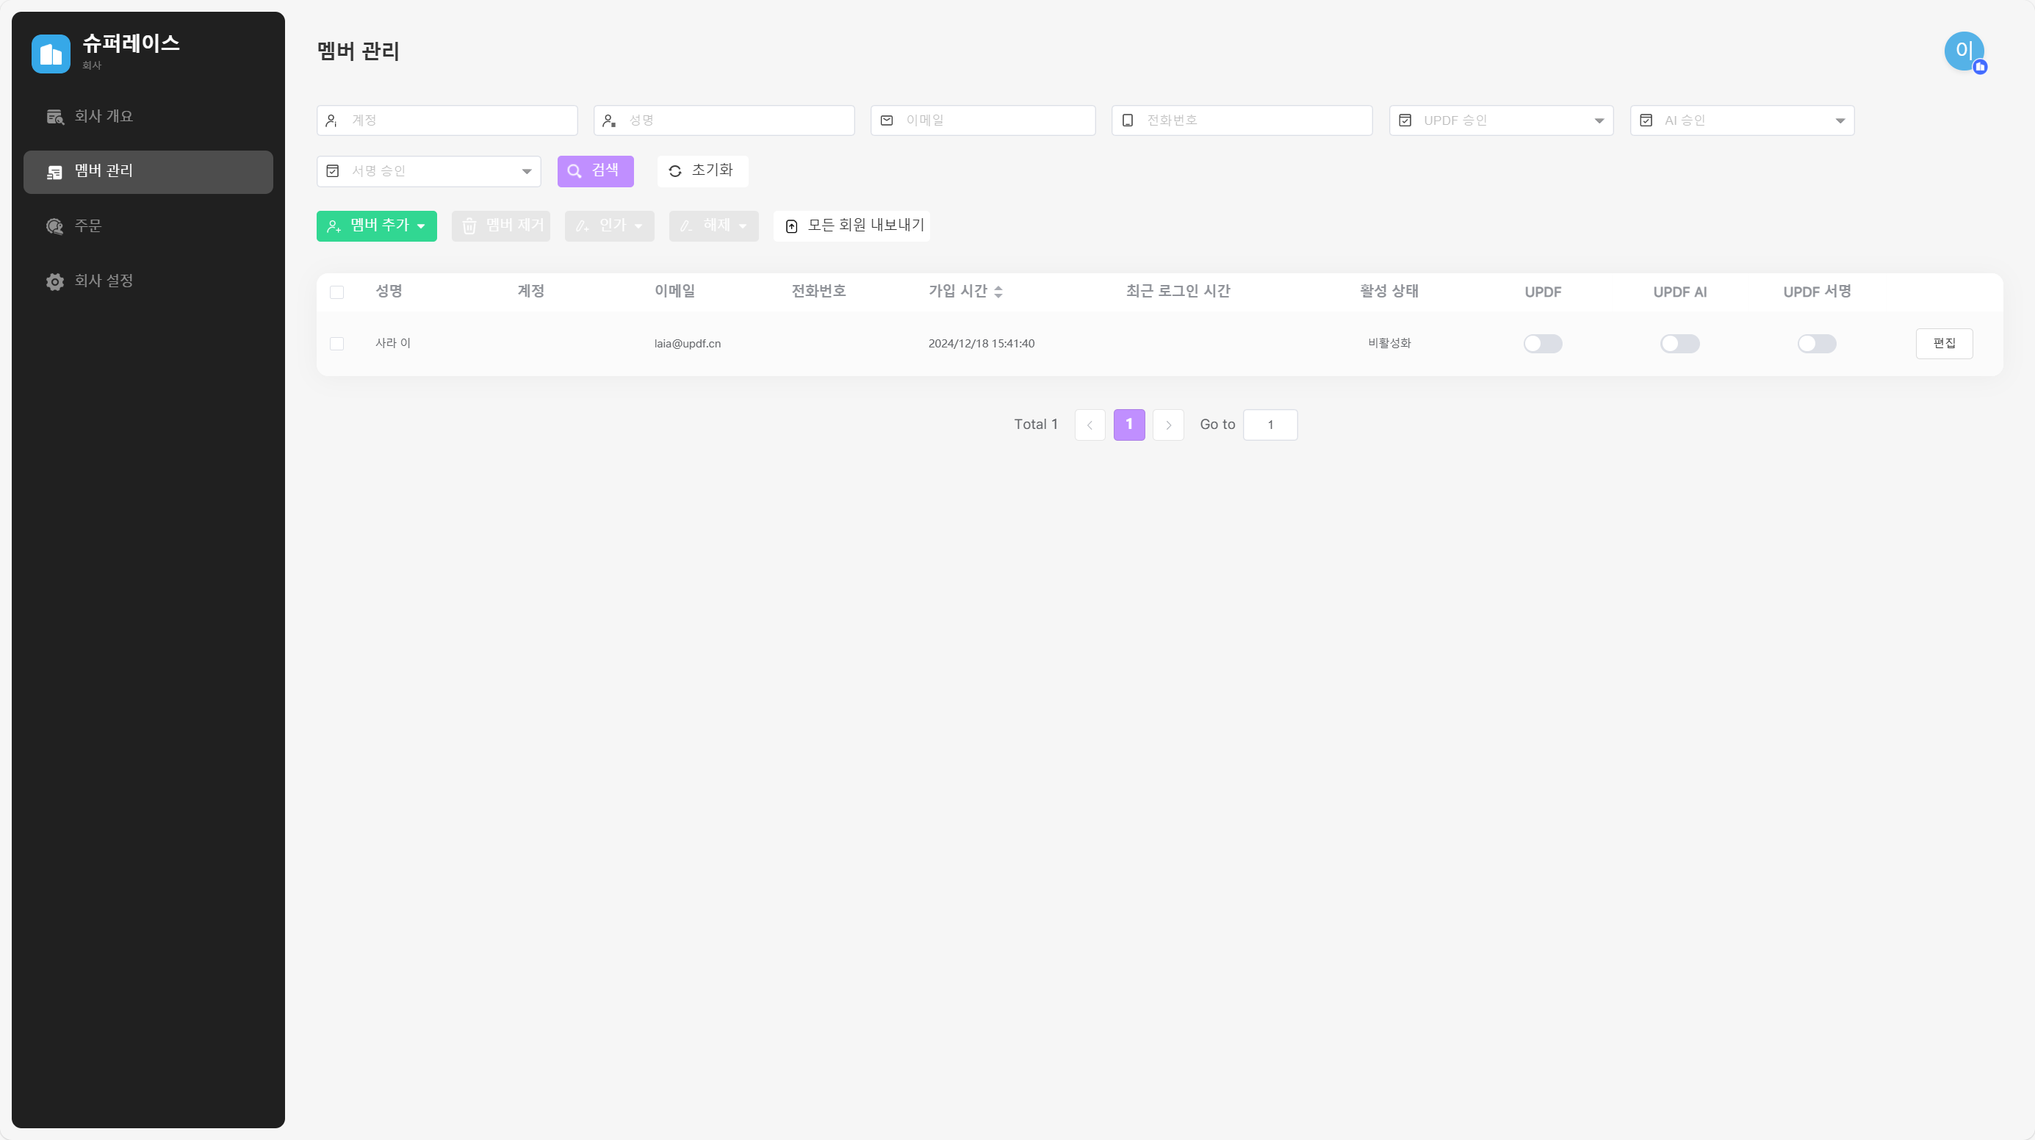
Task: Go to the 주문 orders section
Action: (148, 227)
